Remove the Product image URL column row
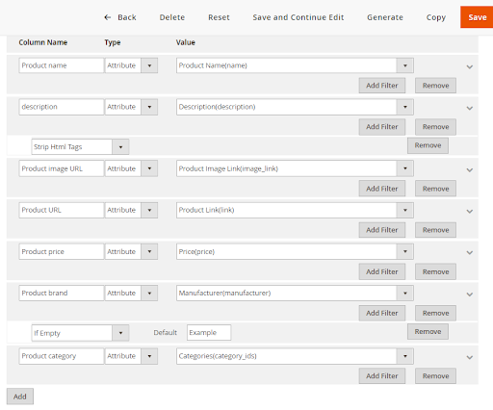 pyautogui.click(x=435, y=189)
